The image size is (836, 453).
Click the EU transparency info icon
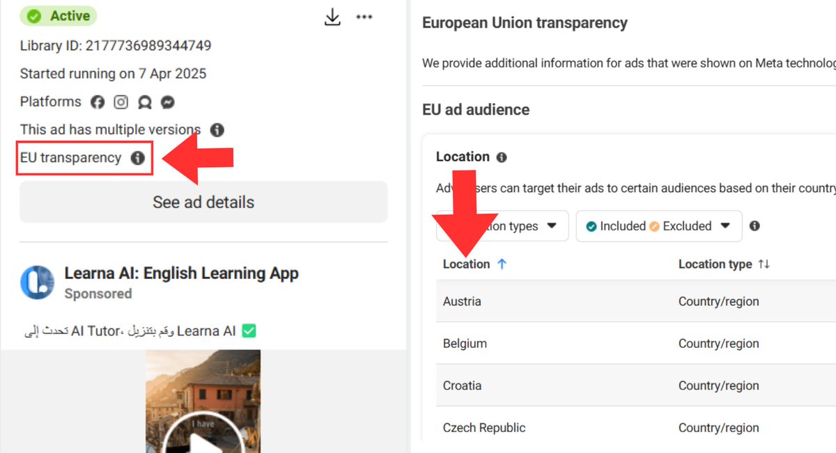pos(138,158)
